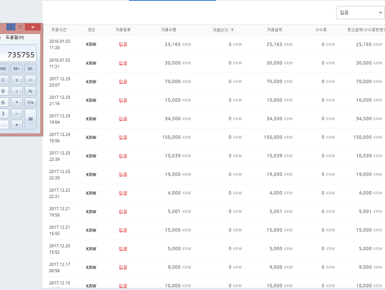The width and height of the screenshot is (385, 290).
Task: Click the percent key on calculator
Action: tap(30, 91)
